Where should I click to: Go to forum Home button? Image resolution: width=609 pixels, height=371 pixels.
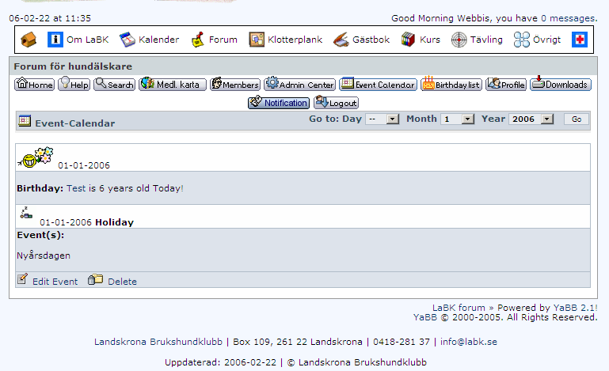pyautogui.click(x=35, y=84)
